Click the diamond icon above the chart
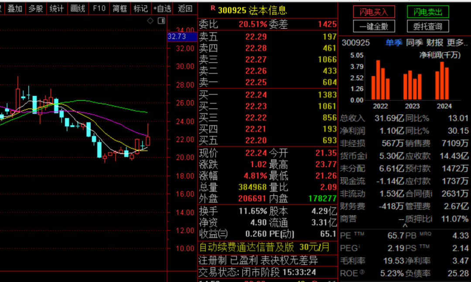Screen dimensions: 471x282 pos(150,21)
